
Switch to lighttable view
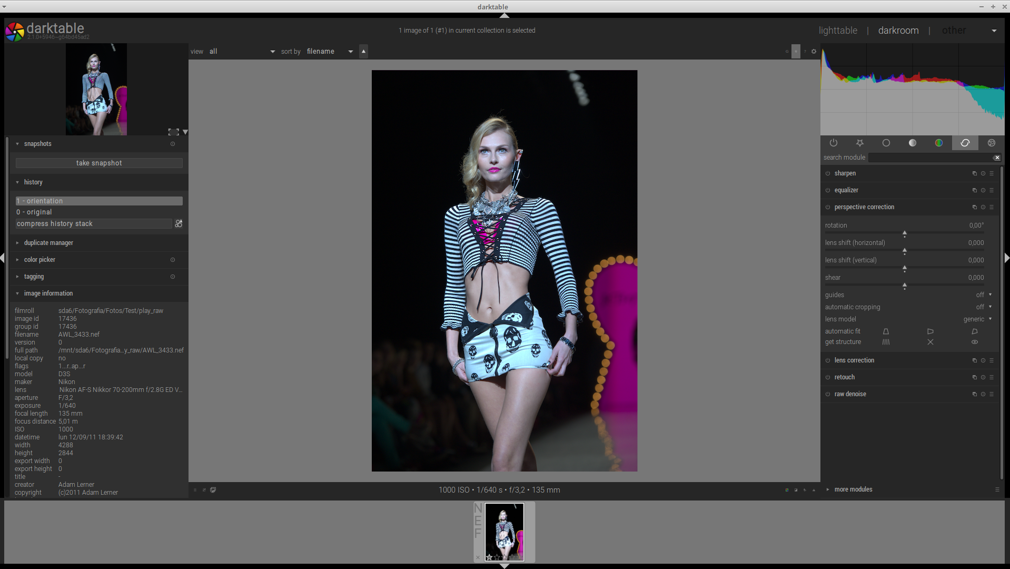838,31
